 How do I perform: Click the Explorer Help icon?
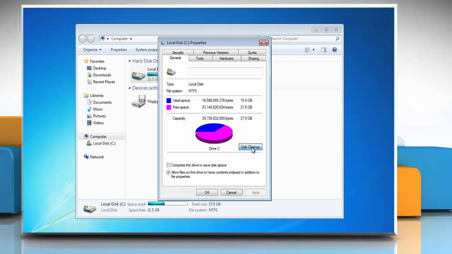coord(335,50)
